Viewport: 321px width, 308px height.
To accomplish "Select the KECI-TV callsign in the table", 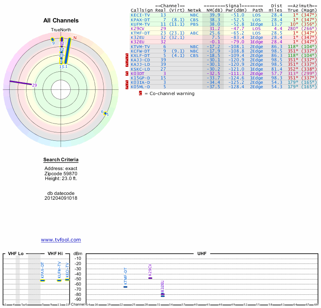I will point(140,15).
